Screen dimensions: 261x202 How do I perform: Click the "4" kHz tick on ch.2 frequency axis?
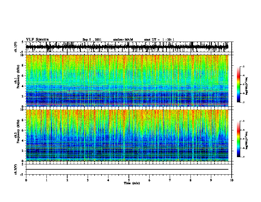pos(23,141)
